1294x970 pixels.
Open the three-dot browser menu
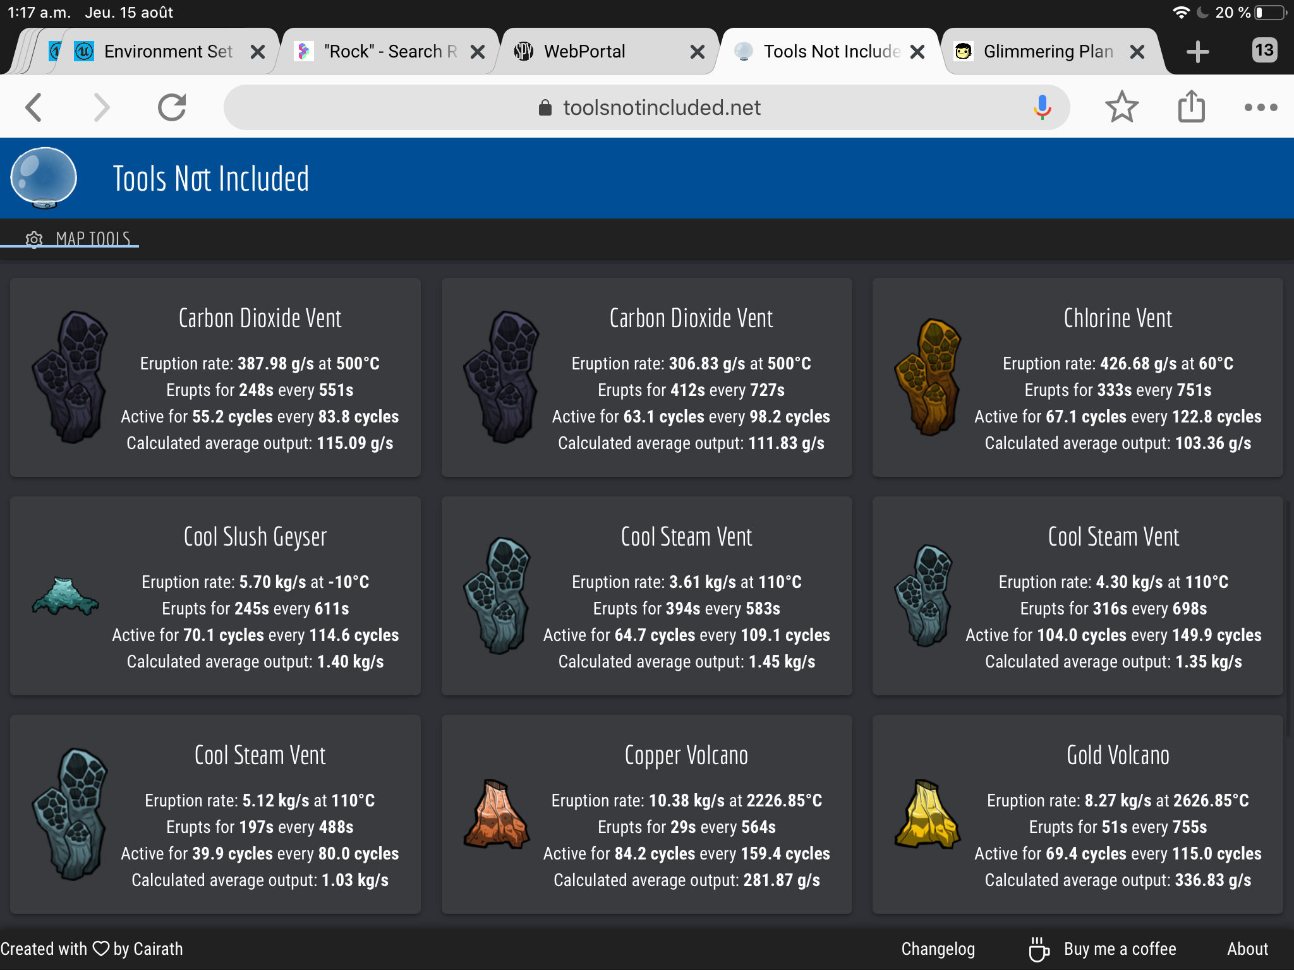(1261, 107)
